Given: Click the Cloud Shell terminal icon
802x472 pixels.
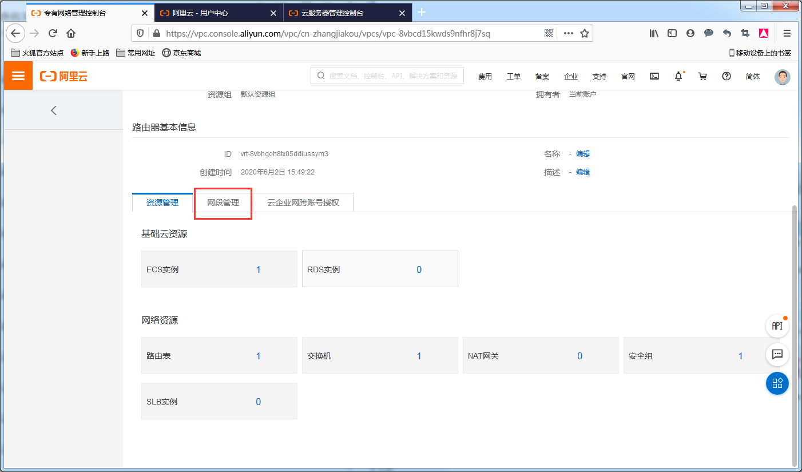Looking at the screenshot, I should coord(654,76).
